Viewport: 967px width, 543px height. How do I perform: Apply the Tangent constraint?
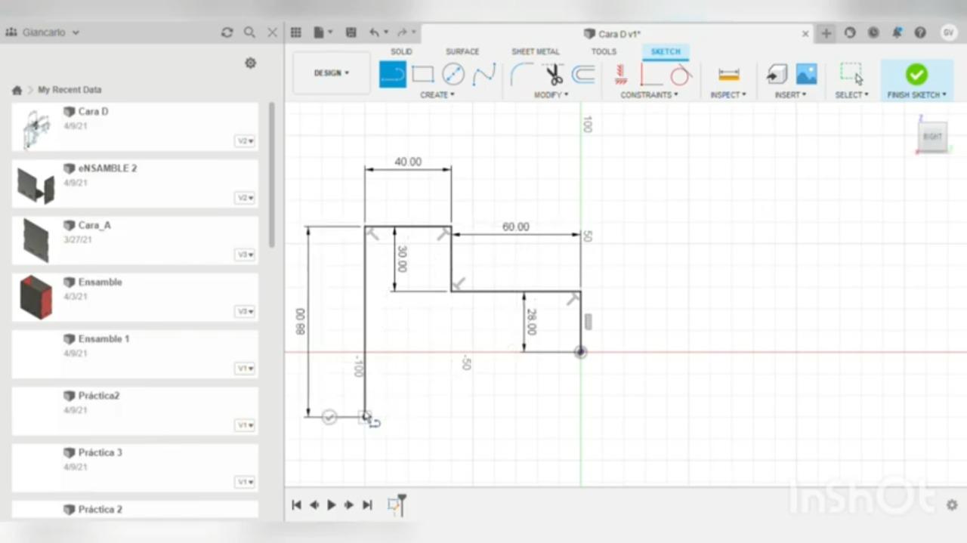point(681,74)
